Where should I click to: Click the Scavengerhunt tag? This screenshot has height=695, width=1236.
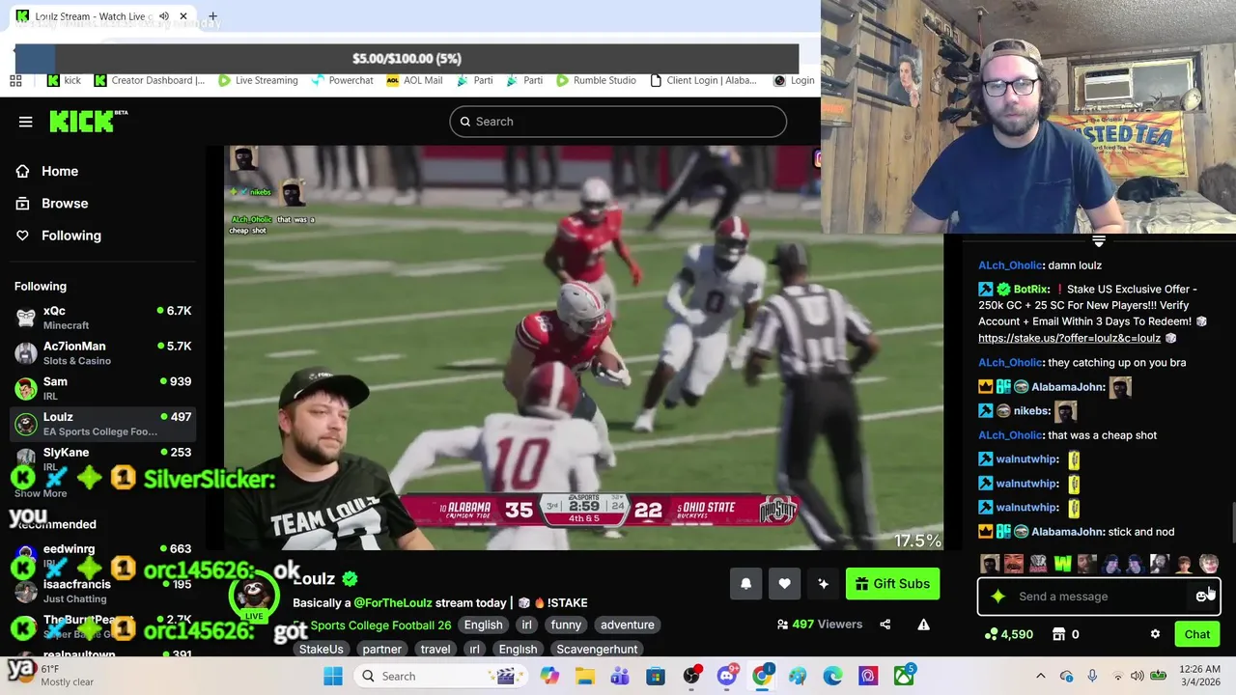(x=597, y=649)
